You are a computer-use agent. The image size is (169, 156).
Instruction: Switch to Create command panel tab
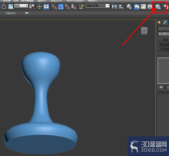pos(159,22)
